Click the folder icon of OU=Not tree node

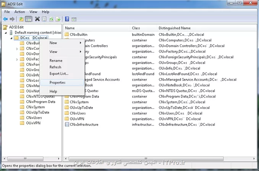click(22, 91)
